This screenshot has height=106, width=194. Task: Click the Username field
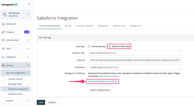pos(135,67)
